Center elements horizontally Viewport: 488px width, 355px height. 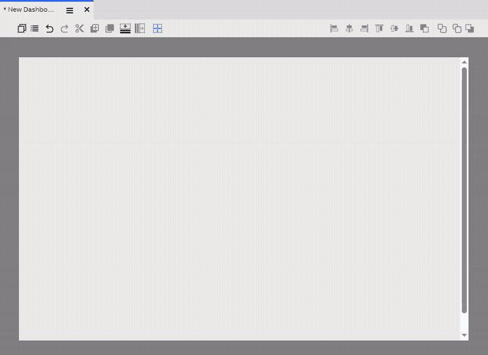click(350, 28)
